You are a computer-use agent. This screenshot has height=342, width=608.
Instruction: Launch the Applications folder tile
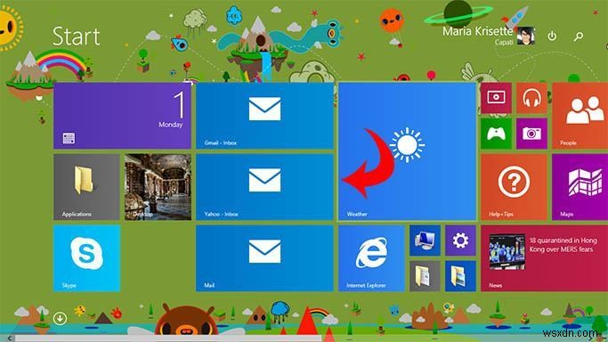(x=86, y=187)
